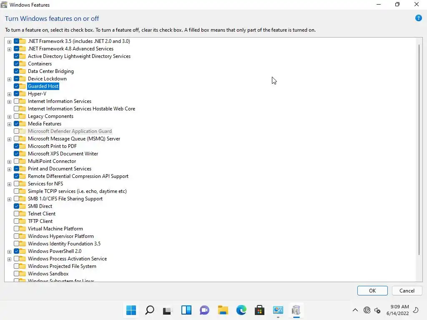The height and width of the screenshot is (320, 427).
Task: Uncheck SMB Direct checkbox
Action: click(16, 206)
